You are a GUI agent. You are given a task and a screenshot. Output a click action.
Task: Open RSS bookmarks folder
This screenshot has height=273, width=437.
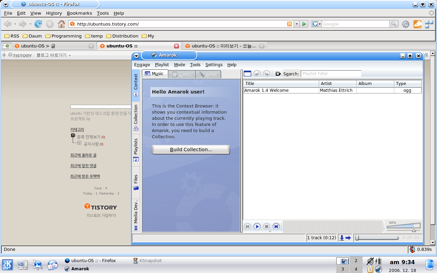point(12,36)
